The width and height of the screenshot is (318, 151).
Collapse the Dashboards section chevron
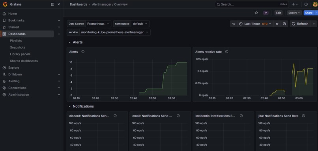tap(59, 34)
